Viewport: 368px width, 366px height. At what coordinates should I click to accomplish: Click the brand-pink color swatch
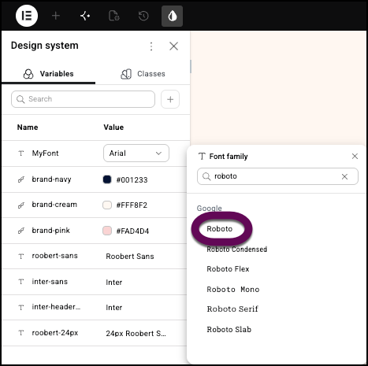107,231
